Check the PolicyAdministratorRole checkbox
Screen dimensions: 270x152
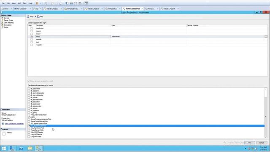[x=29, y=115]
